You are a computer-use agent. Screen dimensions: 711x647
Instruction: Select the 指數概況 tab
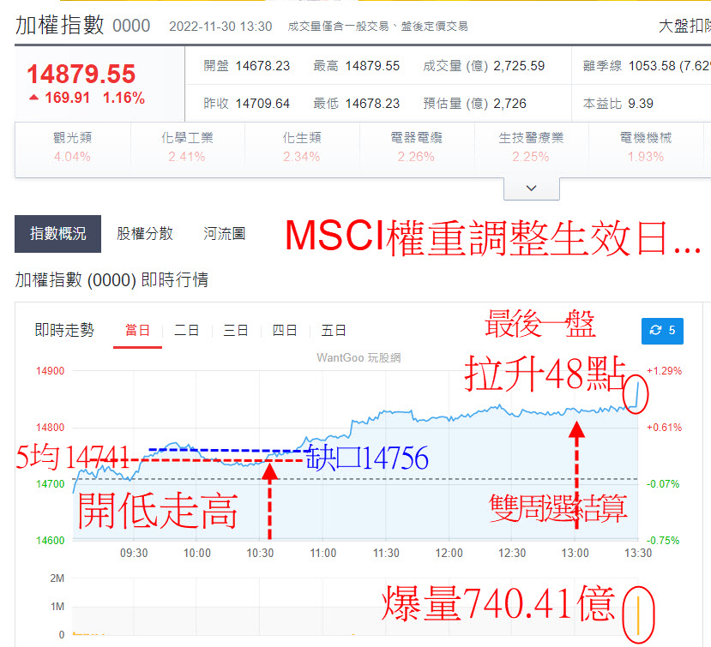(x=57, y=232)
